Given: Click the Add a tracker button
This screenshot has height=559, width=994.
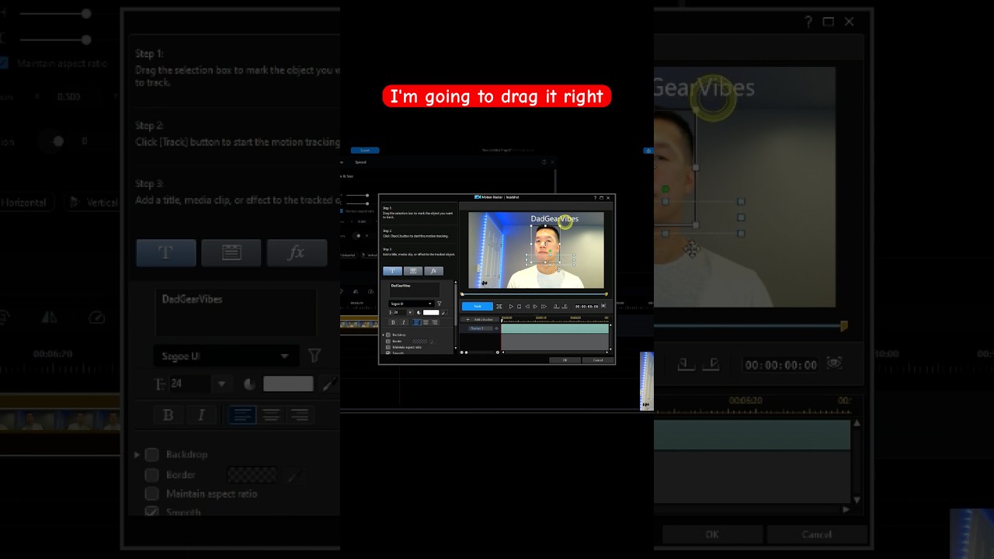Looking at the screenshot, I should [x=480, y=319].
